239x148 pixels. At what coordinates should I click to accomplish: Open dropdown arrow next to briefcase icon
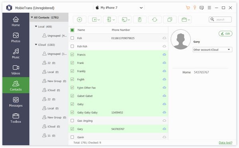(189, 20)
